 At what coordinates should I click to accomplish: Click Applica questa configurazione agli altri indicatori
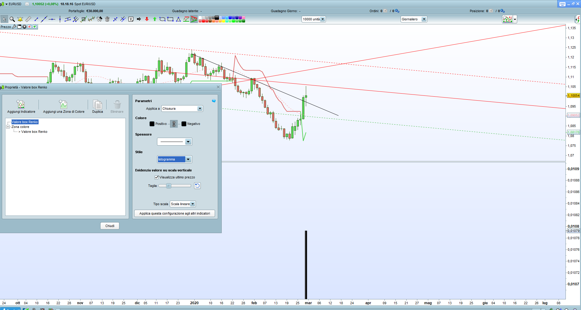(175, 213)
